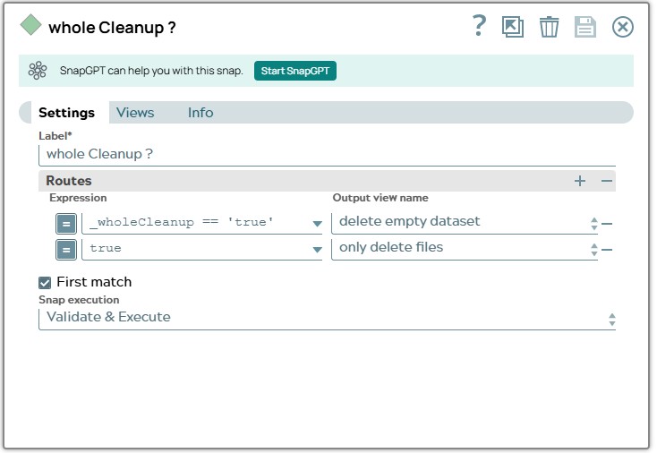The width and height of the screenshot is (657, 453).
Task: Toggle expression button for the true row
Action: coord(66,250)
